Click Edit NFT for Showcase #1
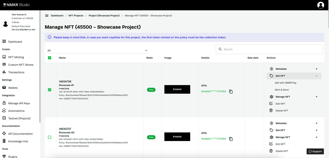The height and width of the screenshot is (158, 329). pos(280,104)
